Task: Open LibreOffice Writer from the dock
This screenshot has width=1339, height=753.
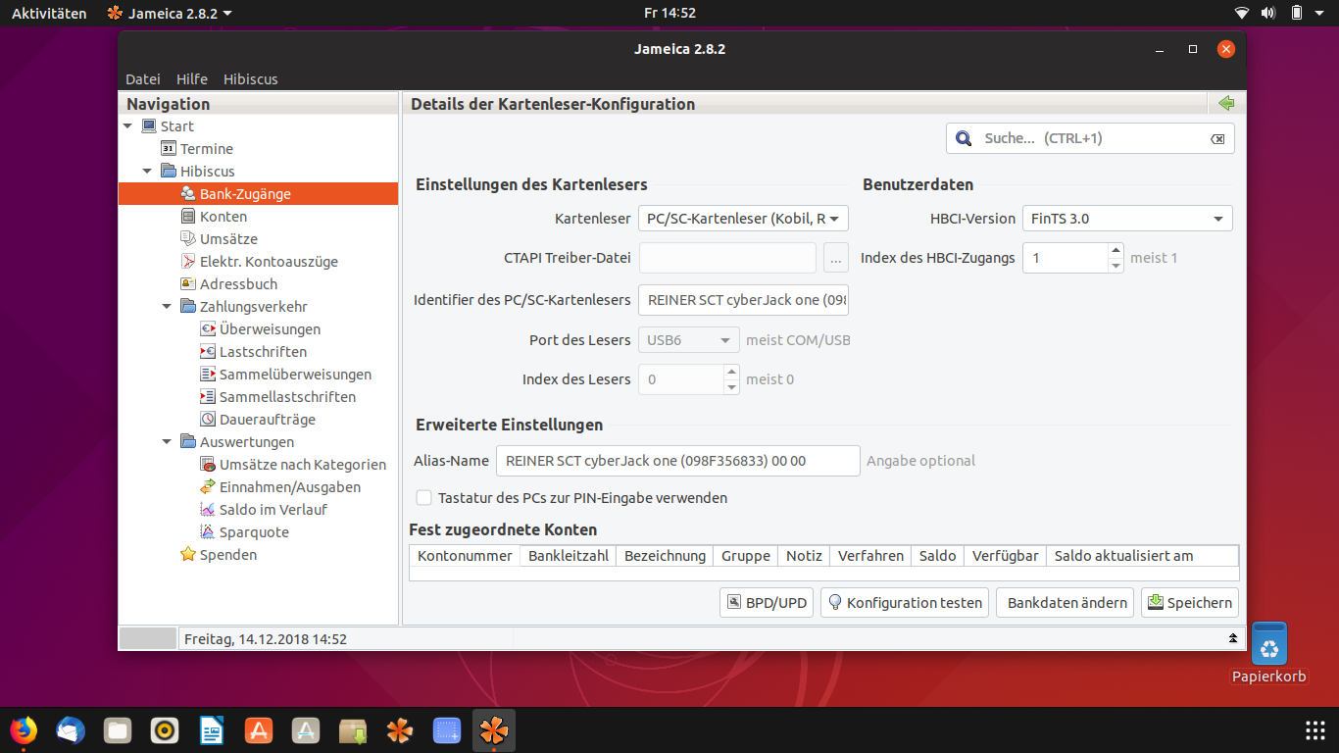Action: (x=212, y=730)
